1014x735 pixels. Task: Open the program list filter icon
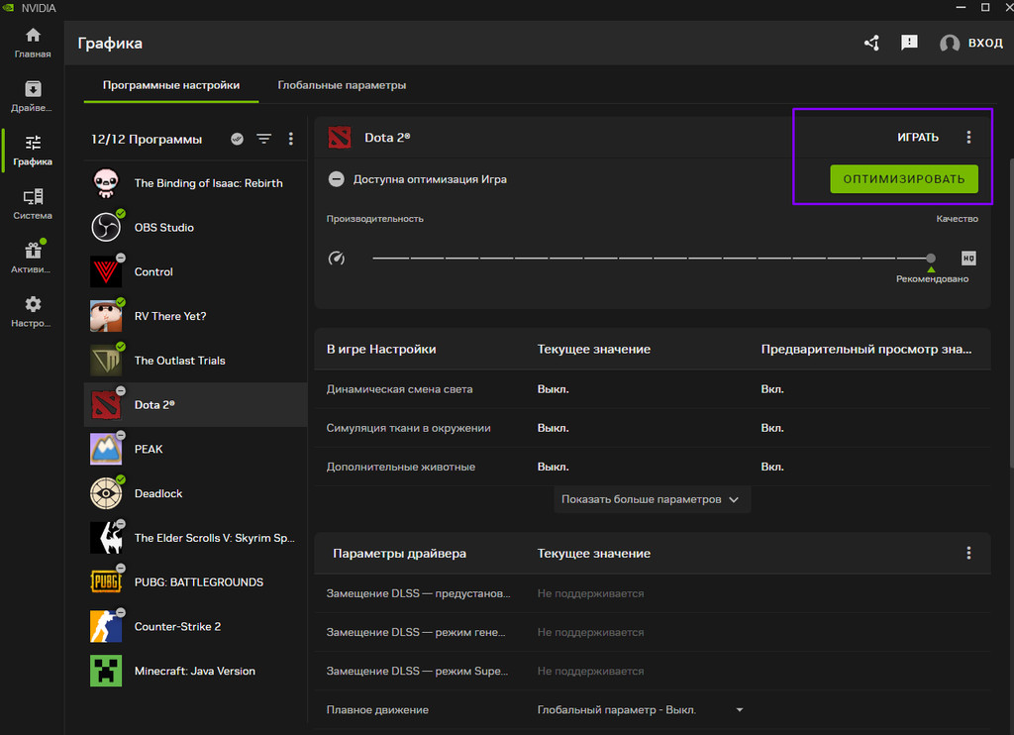pos(263,139)
